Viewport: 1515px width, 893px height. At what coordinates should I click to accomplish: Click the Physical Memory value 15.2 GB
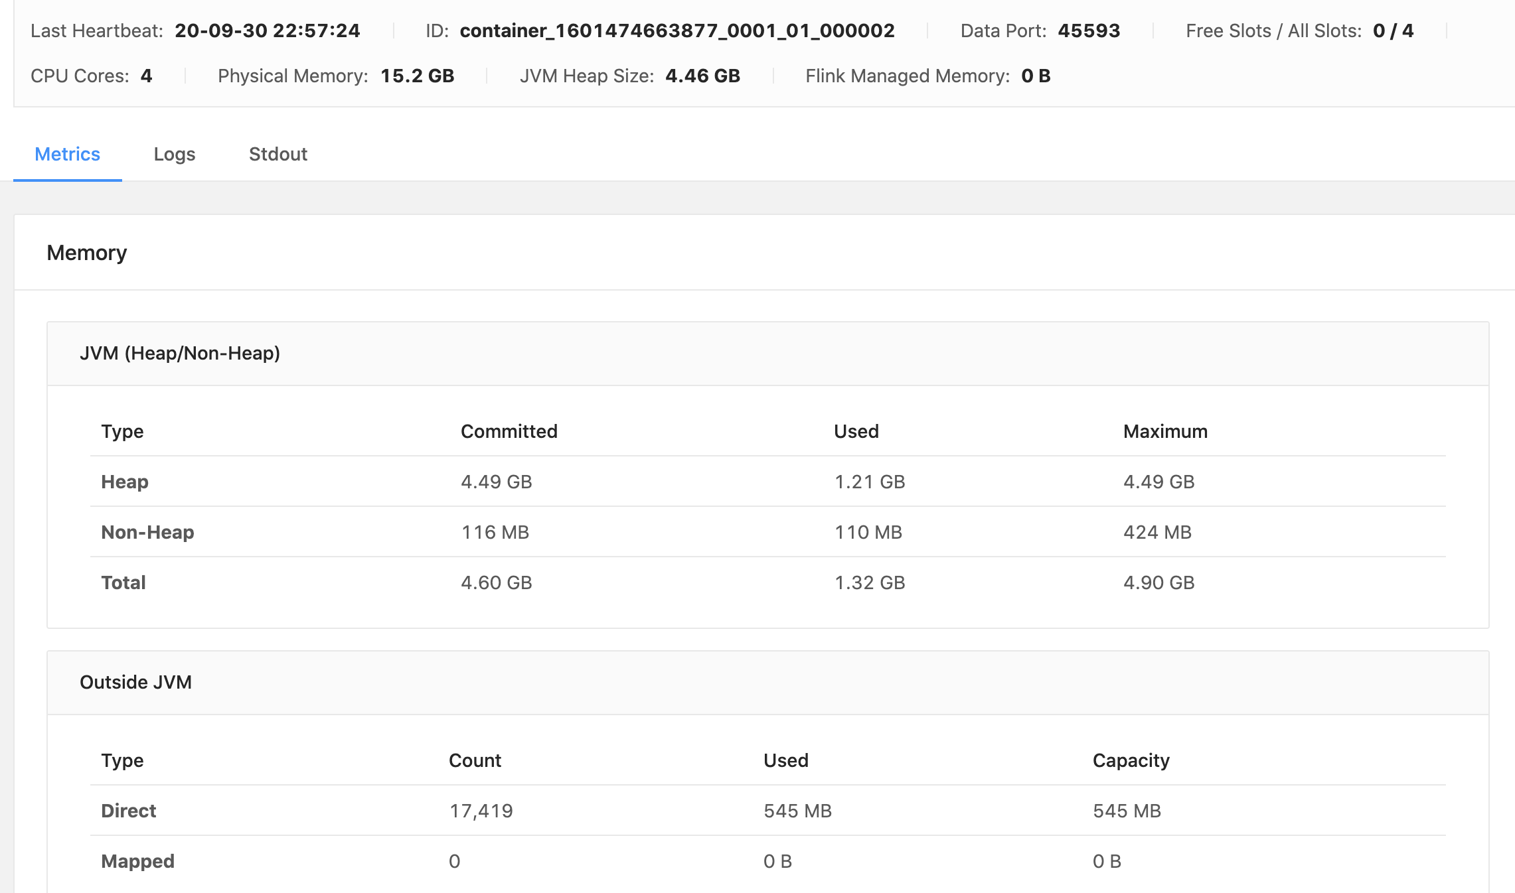pos(417,76)
